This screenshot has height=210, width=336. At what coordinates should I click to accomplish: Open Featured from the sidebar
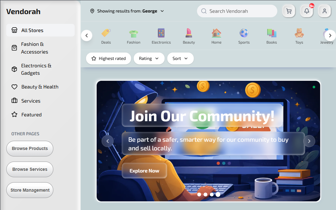pos(31,115)
